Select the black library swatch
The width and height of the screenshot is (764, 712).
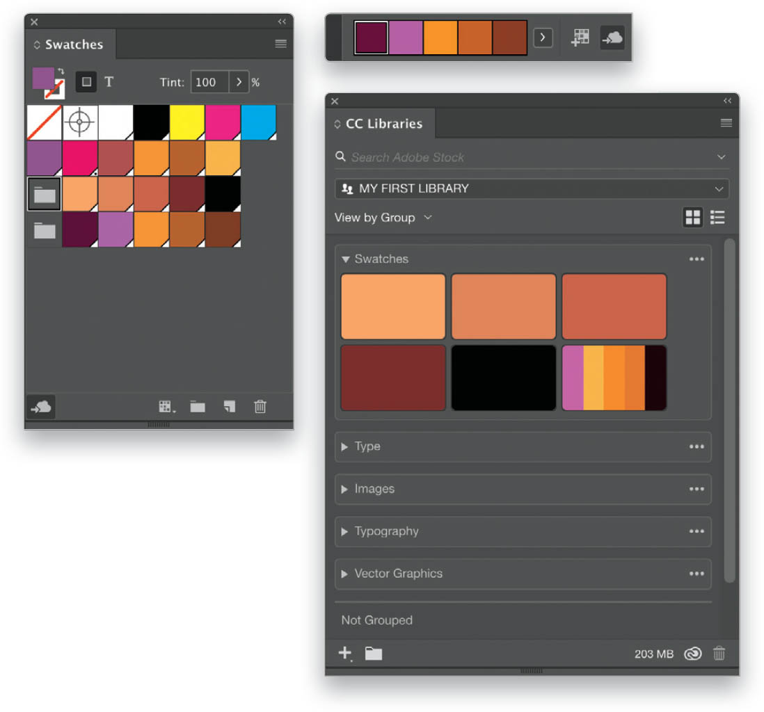[503, 378]
